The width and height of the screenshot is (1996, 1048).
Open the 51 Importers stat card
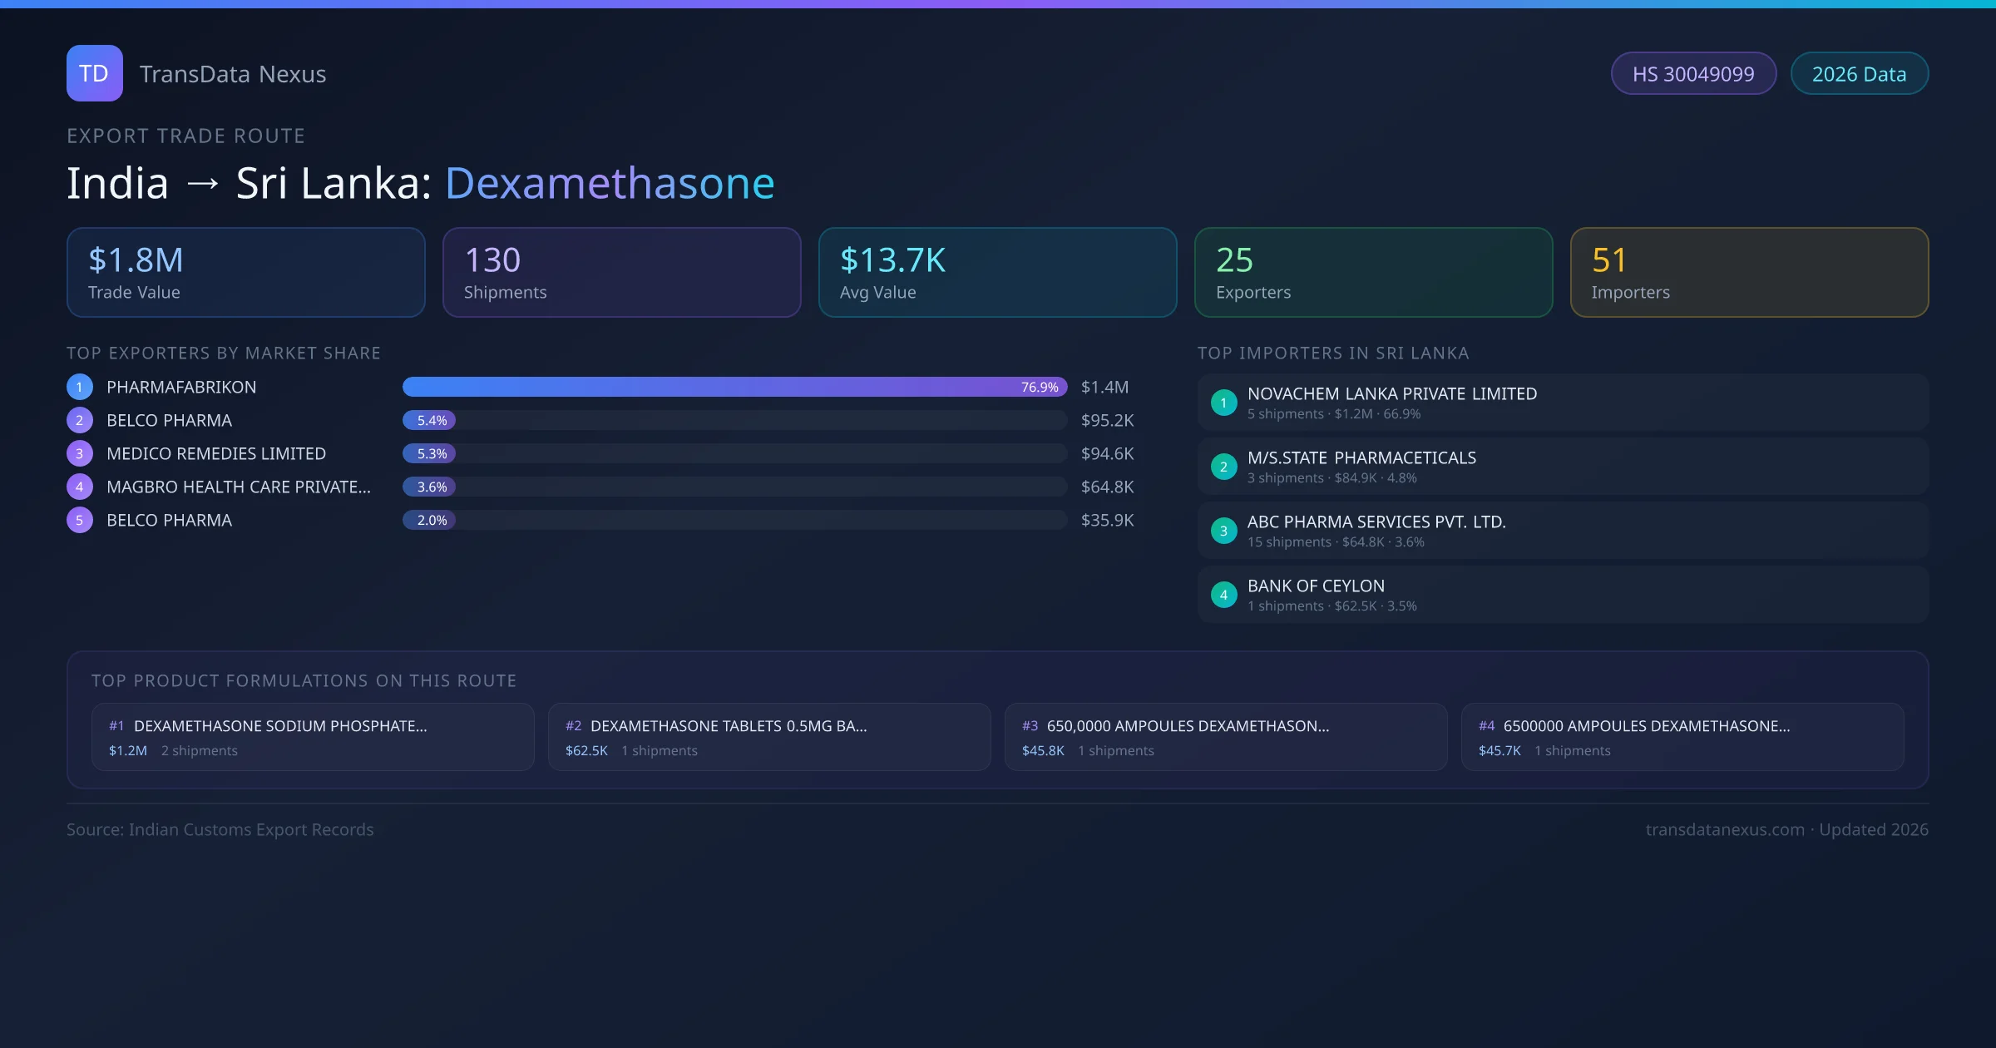1749,272
